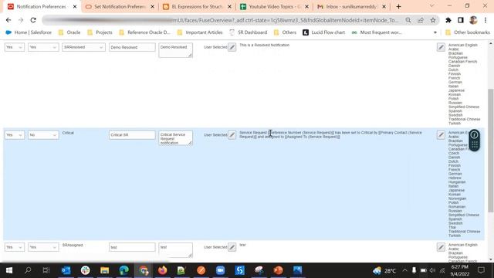Click the Critical SR name input field
This screenshot has width=494, height=278.
tap(132, 135)
